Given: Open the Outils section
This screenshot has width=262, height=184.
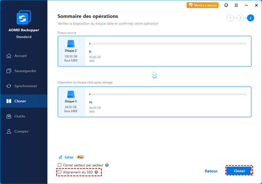Looking at the screenshot, I should point(24,116).
